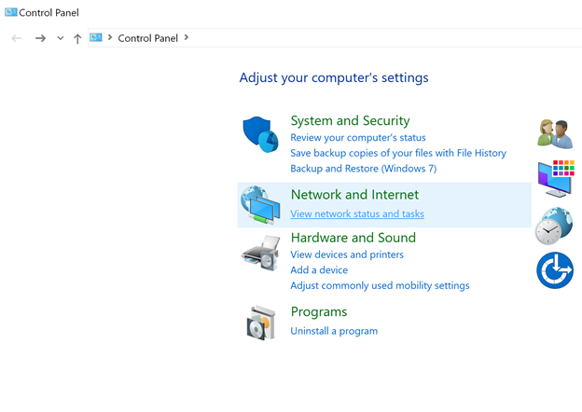This screenshot has width=582, height=412.
Task: Open the Clock and Region globe icon
Action: point(554,226)
